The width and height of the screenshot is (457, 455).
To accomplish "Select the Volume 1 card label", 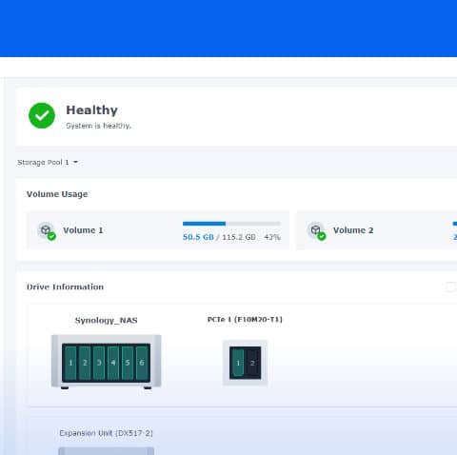I will (x=83, y=230).
